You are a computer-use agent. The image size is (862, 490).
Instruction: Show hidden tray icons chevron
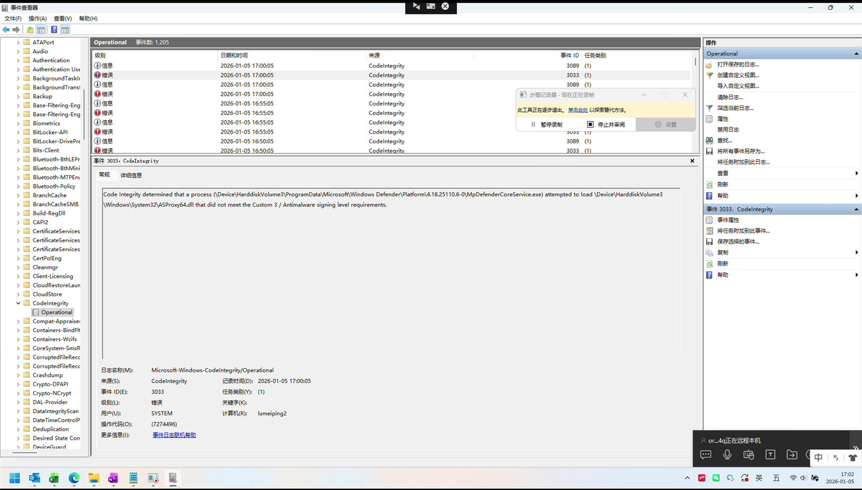[x=687, y=478]
